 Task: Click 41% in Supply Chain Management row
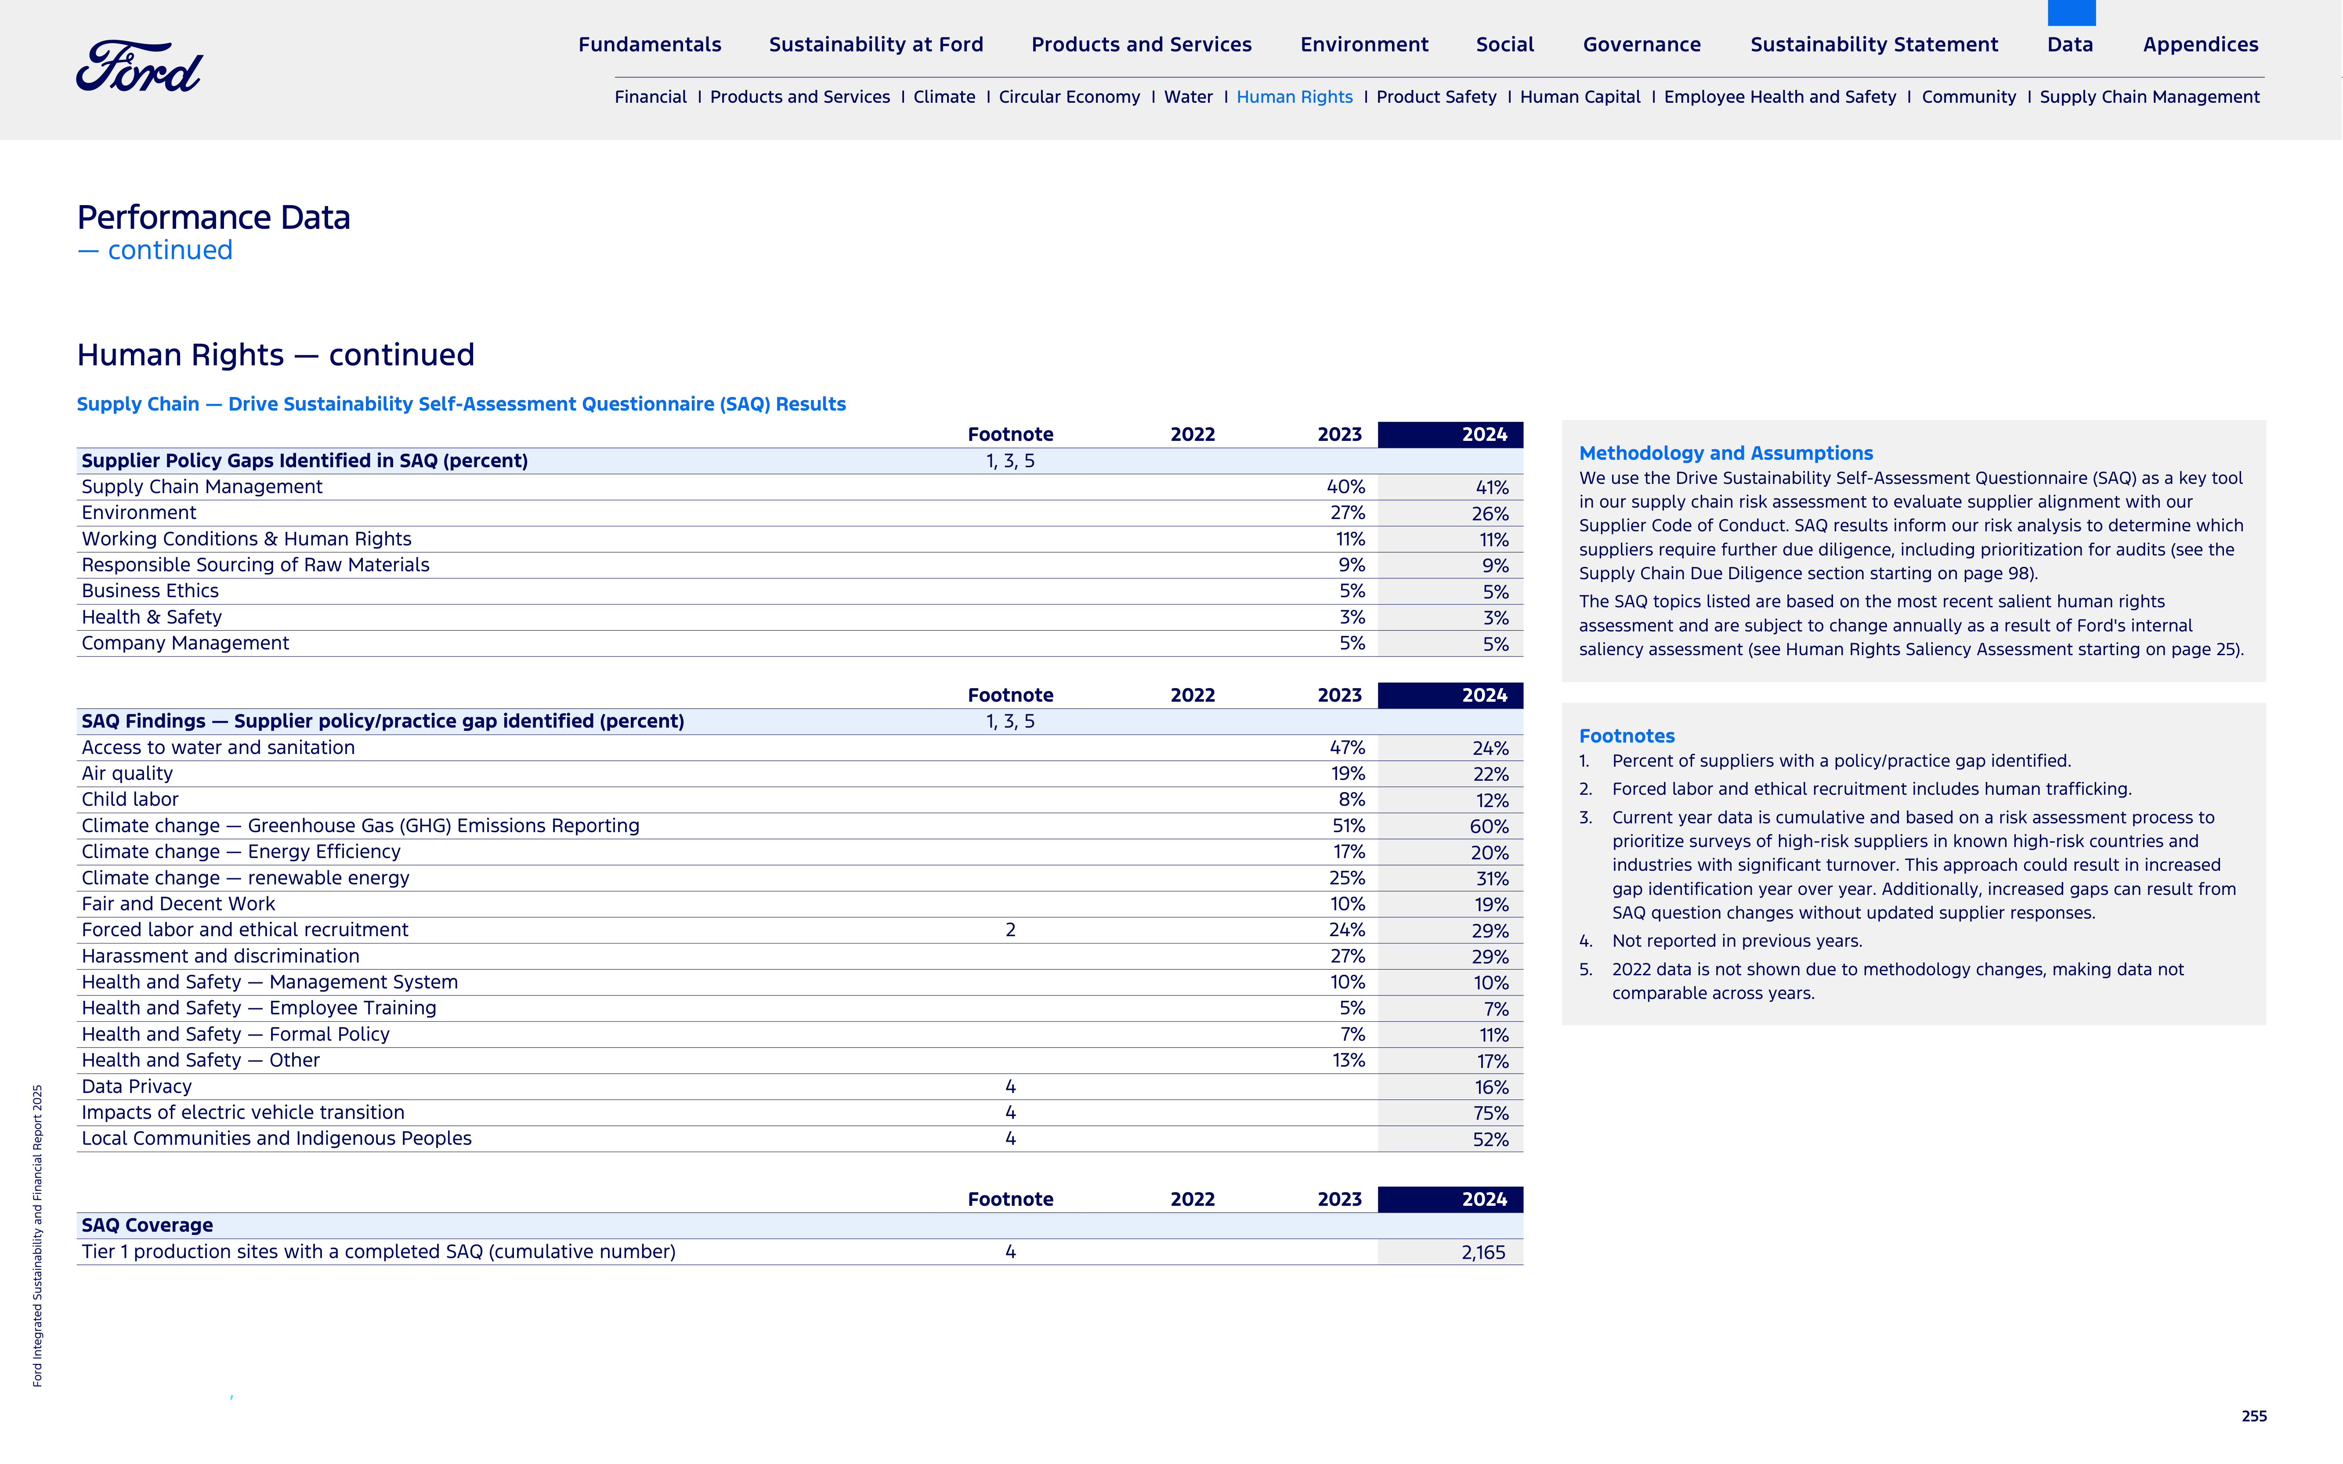(1492, 488)
